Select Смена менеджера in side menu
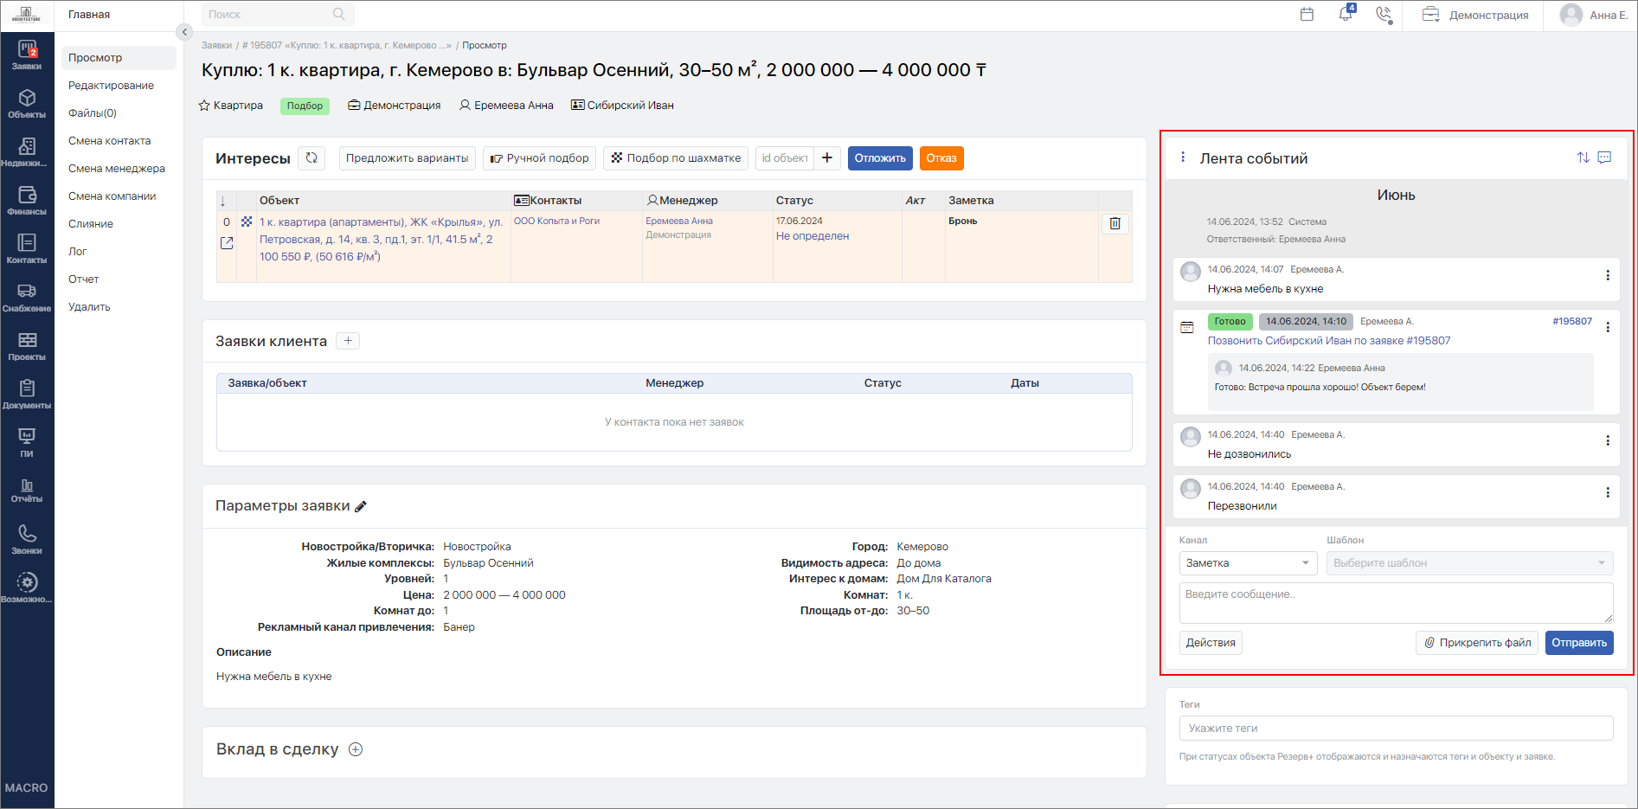 [117, 169]
